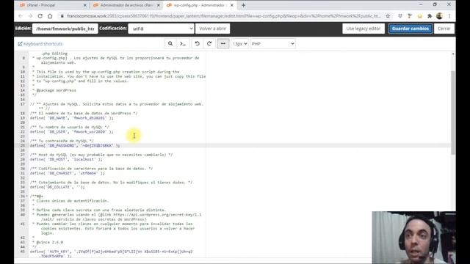
Task: Open the PHP language mode dropdown
Action: [272, 44]
